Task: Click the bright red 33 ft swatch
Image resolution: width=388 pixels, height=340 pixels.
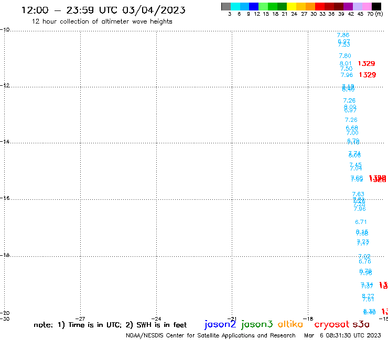Action: 320,6
